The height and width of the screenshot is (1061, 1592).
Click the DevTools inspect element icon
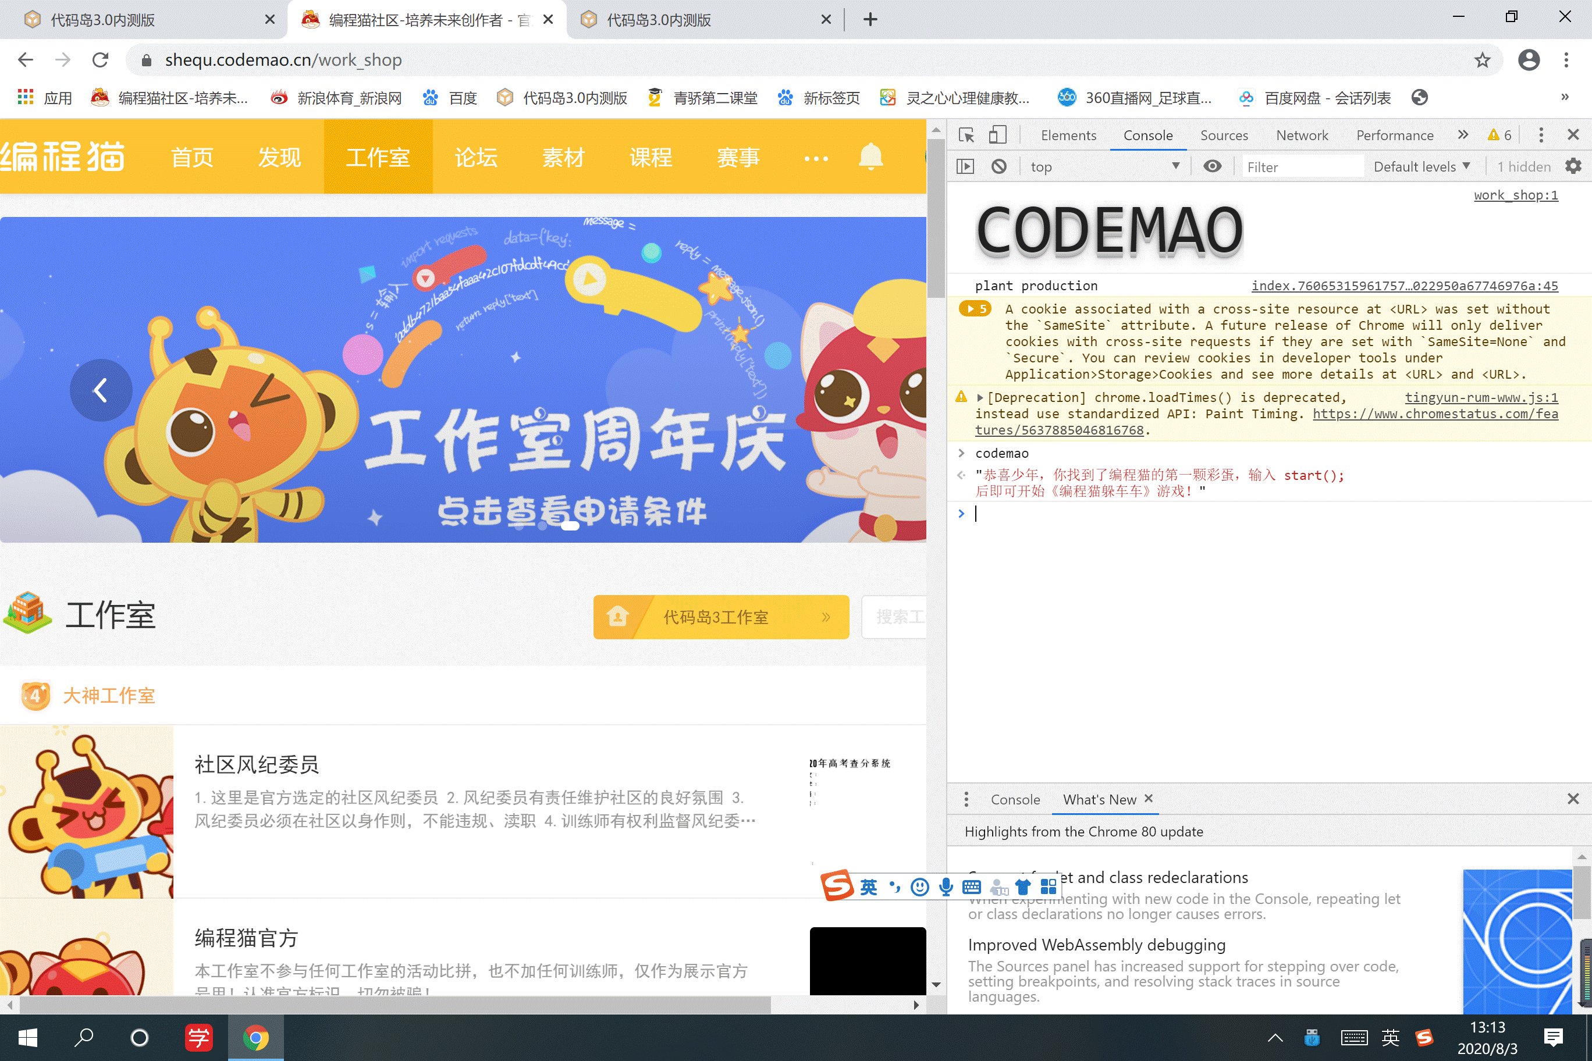point(966,134)
